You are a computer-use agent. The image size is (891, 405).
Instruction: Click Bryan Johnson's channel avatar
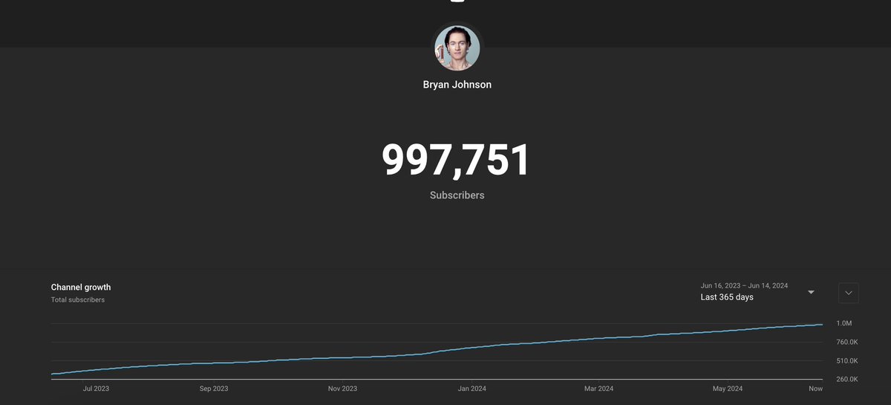[457, 48]
